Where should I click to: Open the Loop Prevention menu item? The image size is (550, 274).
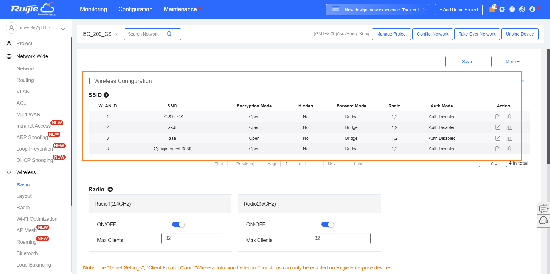click(x=35, y=149)
